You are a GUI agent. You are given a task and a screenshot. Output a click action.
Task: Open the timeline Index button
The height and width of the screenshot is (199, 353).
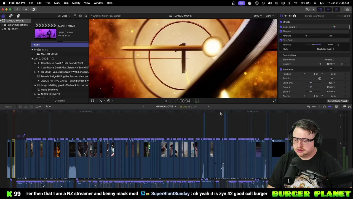coord(8,107)
